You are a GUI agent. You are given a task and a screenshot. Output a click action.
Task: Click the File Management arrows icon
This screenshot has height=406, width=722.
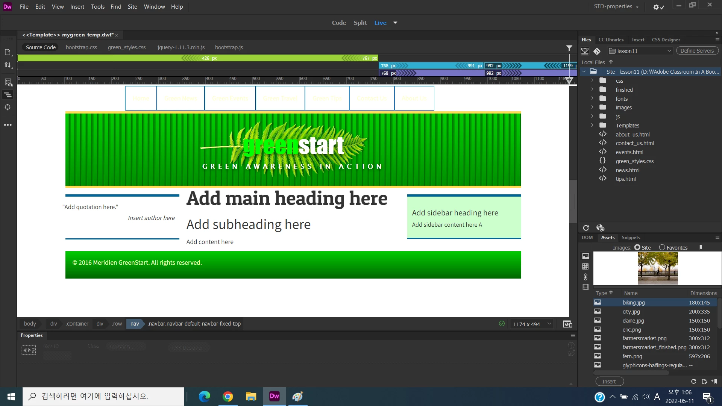pyautogui.click(x=8, y=65)
